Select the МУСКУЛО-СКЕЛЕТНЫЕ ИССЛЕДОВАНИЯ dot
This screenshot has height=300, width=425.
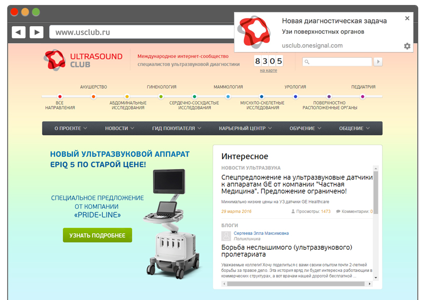(261, 96)
